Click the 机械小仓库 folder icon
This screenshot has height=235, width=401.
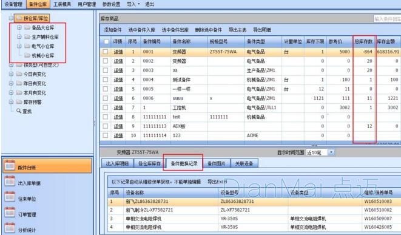coord(27,55)
